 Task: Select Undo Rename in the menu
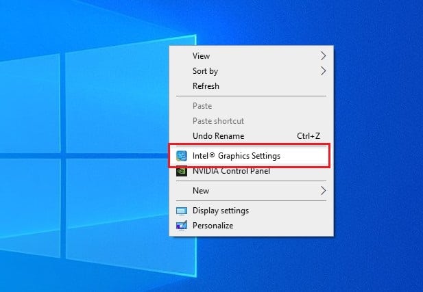pos(251,136)
